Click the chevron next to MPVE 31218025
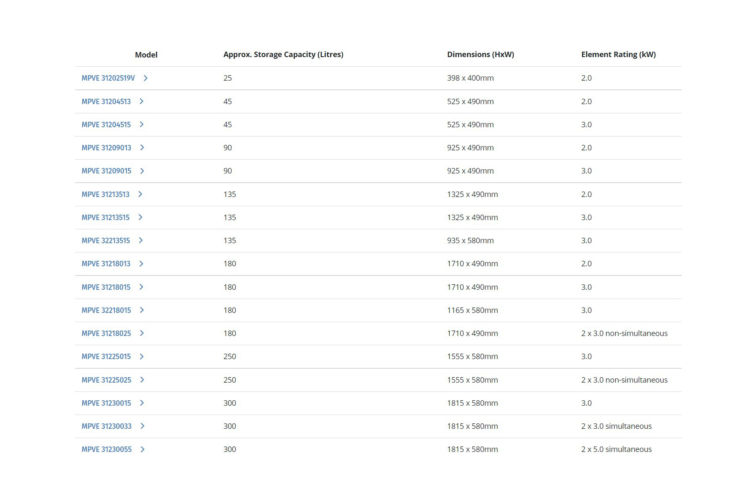Viewport: 756px width, 504px height. click(x=142, y=333)
